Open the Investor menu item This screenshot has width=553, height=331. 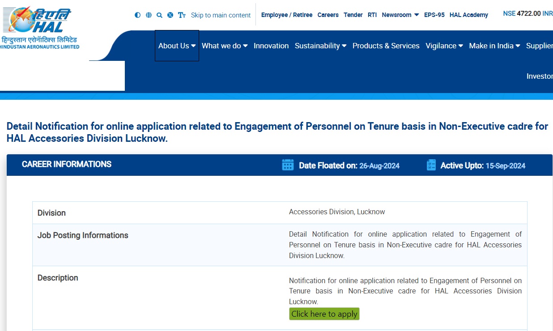540,76
